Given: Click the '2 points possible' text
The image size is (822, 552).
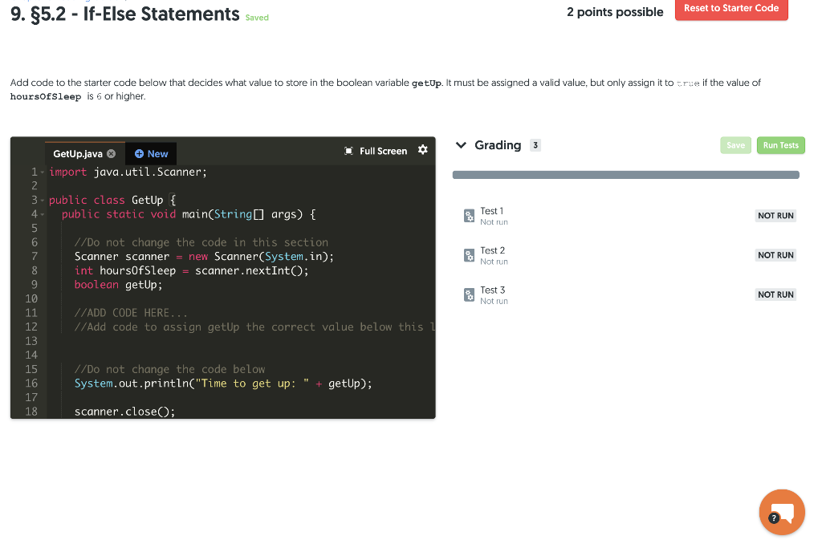Looking at the screenshot, I should (615, 12).
